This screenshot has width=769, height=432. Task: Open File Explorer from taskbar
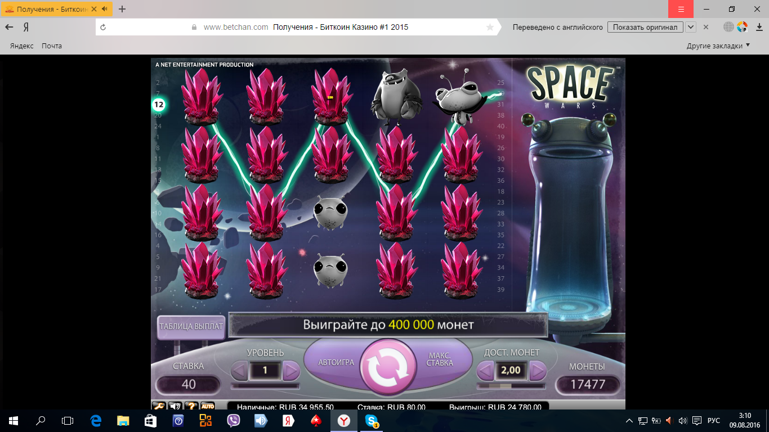click(123, 420)
